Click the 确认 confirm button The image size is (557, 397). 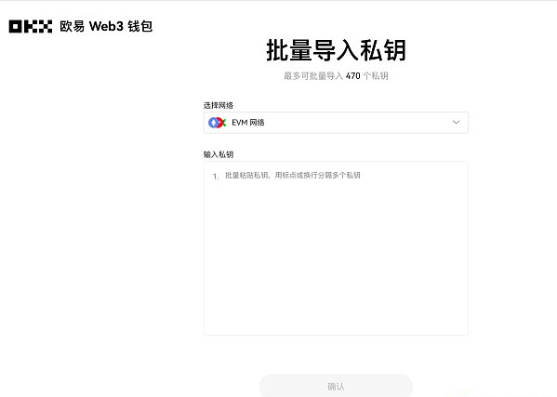point(336,386)
